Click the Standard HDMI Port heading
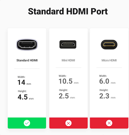This screenshot has width=129, height=135. tap(68, 11)
